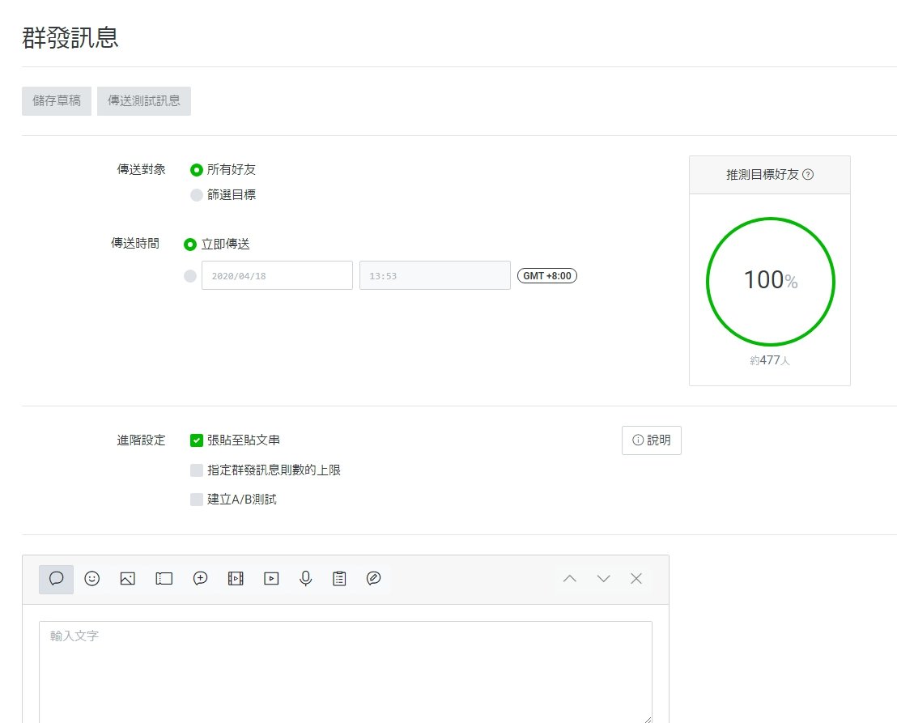Image resolution: width=897 pixels, height=723 pixels.
Task: Choose the voice message microphone icon
Action: [306, 579]
